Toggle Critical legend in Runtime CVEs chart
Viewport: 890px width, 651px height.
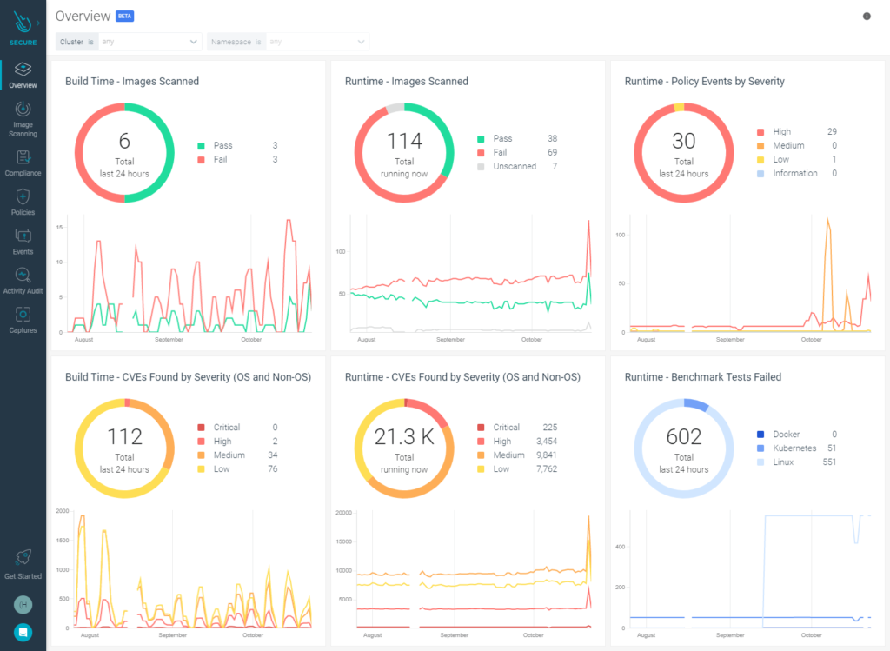tap(506, 428)
